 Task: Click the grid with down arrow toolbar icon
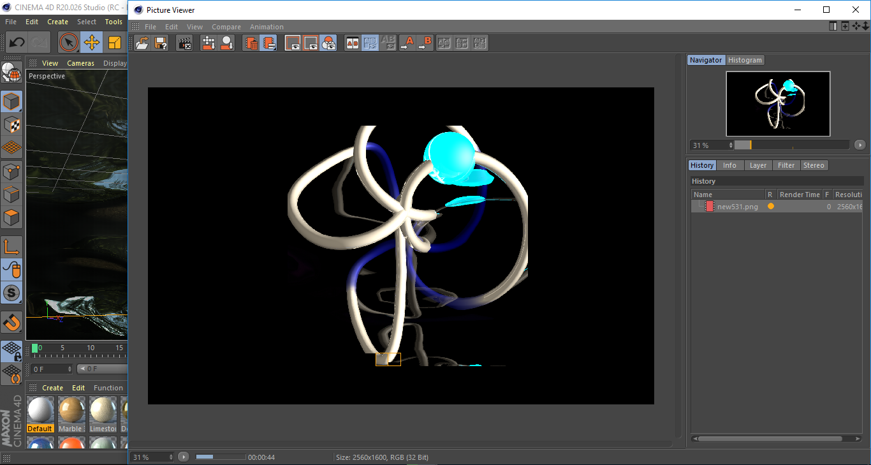click(209, 43)
